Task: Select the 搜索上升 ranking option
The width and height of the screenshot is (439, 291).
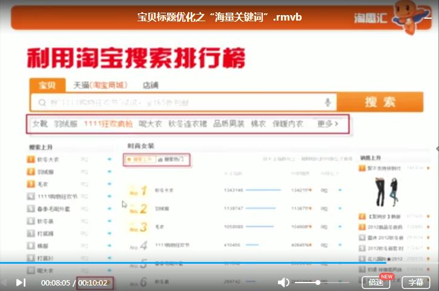Action: (x=139, y=160)
